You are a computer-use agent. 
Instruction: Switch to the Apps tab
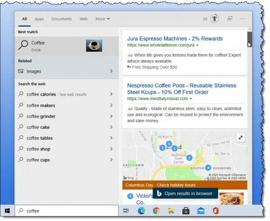point(39,19)
